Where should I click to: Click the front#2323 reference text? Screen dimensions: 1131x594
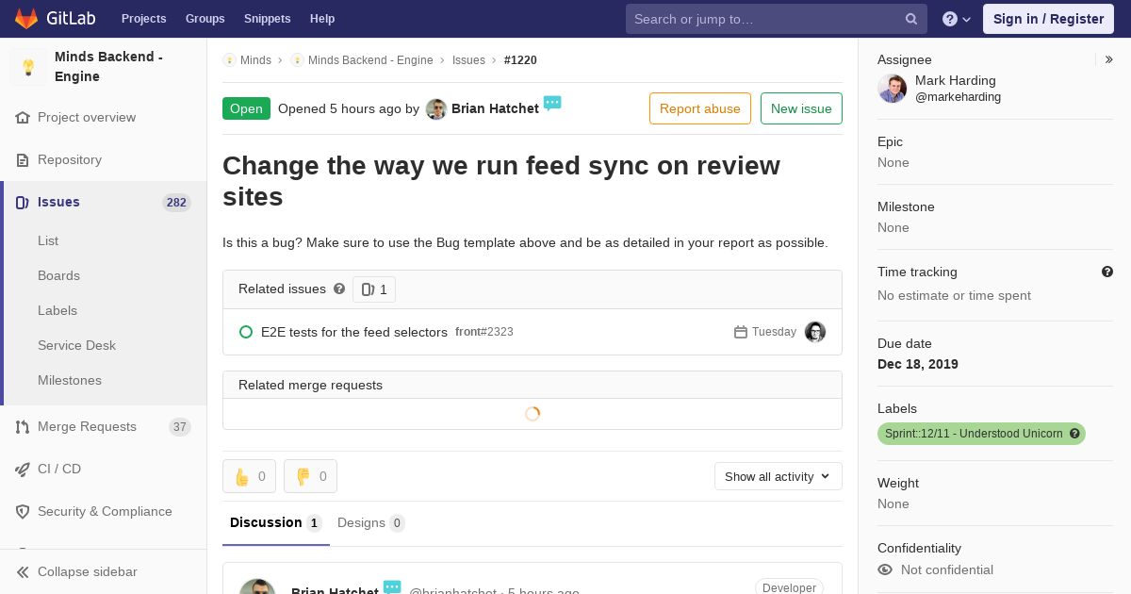tap(484, 332)
